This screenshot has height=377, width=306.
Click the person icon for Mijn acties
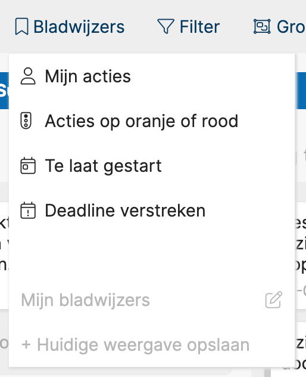[x=28, y=76]
